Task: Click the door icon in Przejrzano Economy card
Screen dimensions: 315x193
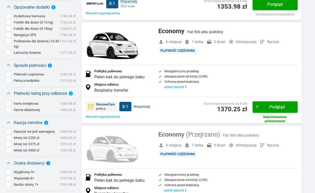Action: [x=209, y=145]
